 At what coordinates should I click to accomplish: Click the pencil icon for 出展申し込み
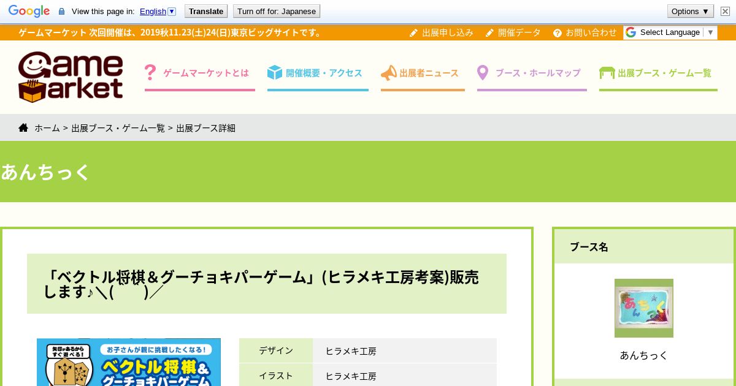click(414, 32)
